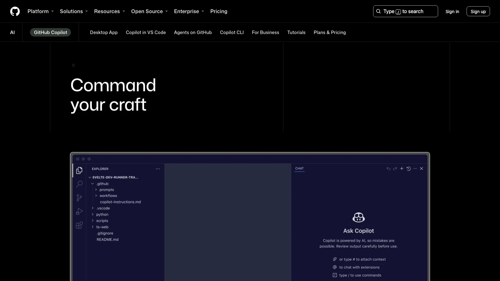Open the Explorer files icon in activity bar

(x=79, y=170)
